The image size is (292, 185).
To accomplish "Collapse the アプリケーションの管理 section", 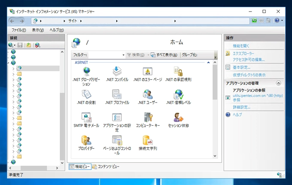I will click(x=278, y=83).
